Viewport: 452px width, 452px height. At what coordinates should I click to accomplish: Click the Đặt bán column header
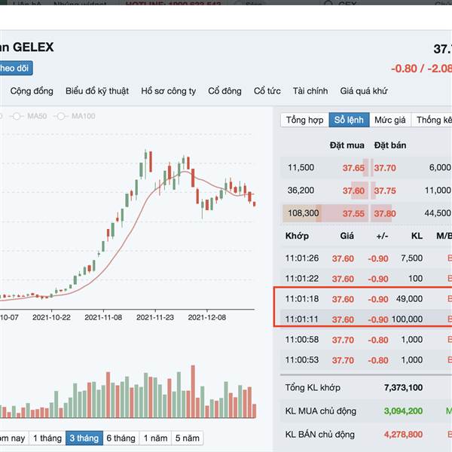pos(390,145)
